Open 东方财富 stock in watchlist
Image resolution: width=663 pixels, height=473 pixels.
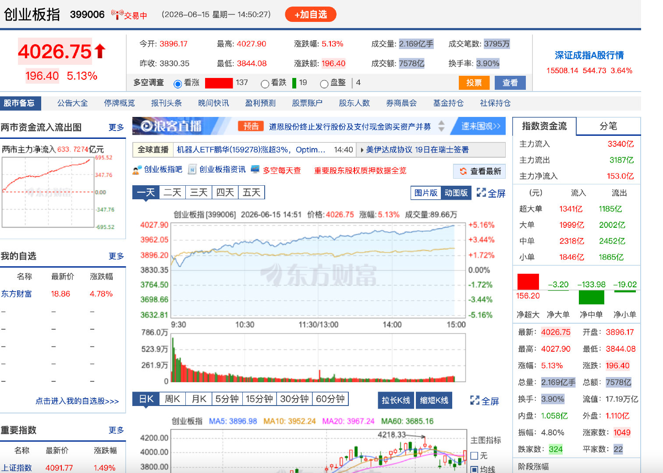point(17,294)
